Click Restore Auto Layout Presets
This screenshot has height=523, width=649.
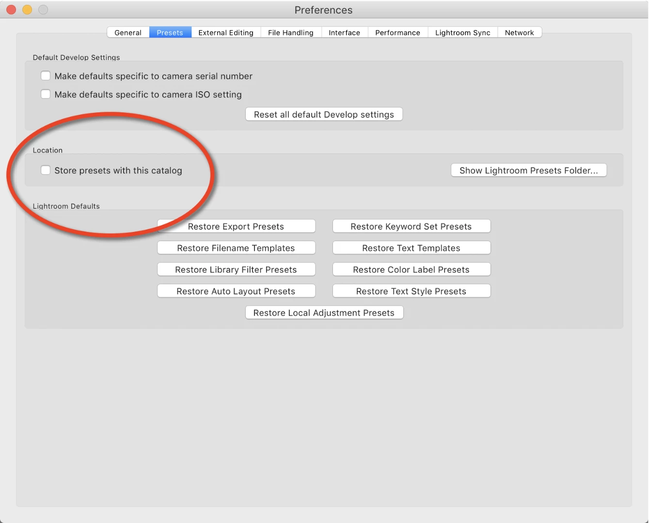pos(236,292)
